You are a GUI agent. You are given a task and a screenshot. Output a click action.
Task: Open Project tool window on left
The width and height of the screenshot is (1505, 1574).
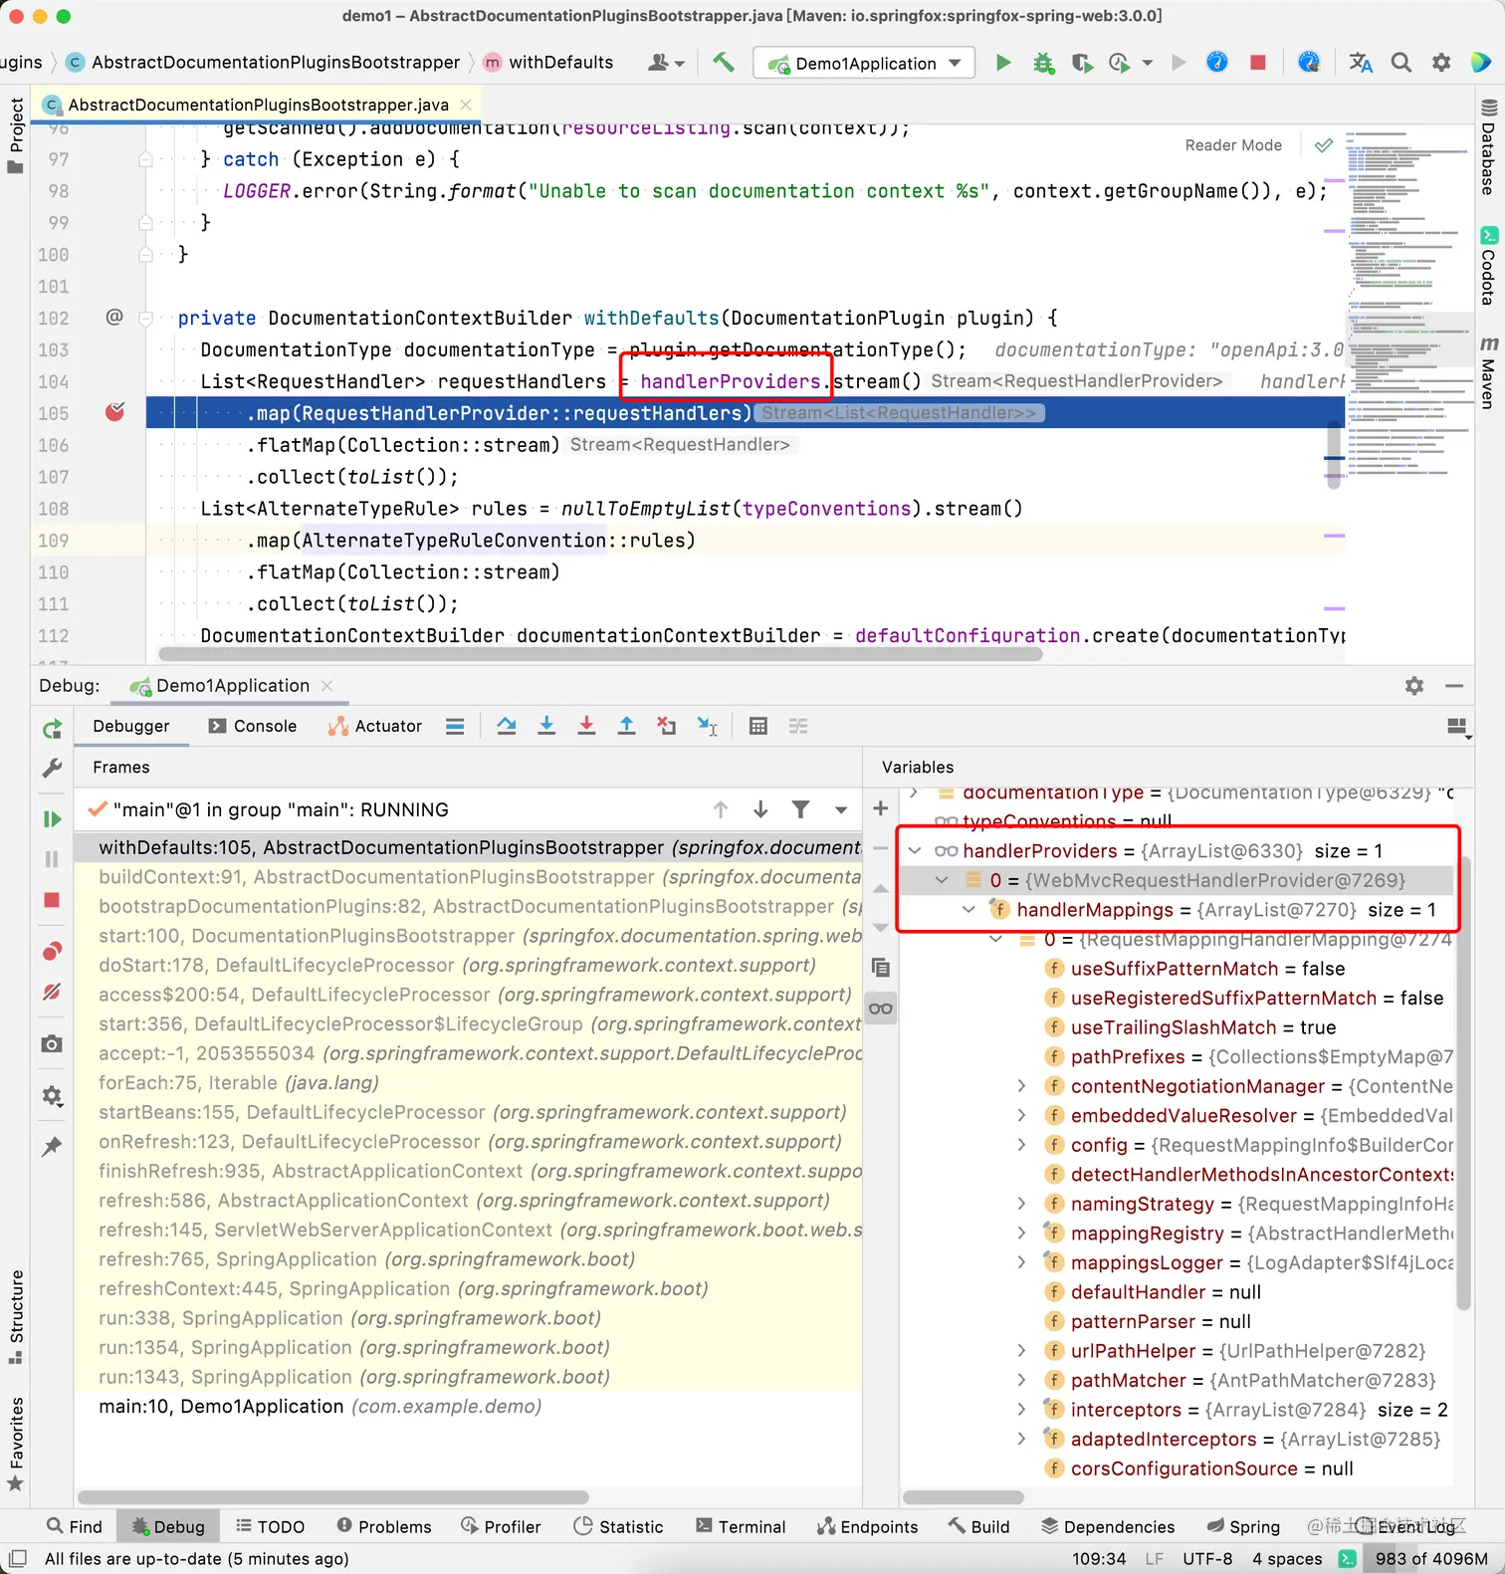[x=15, y=134]
